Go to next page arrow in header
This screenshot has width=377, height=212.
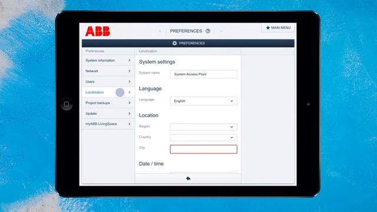coord(220,31)
